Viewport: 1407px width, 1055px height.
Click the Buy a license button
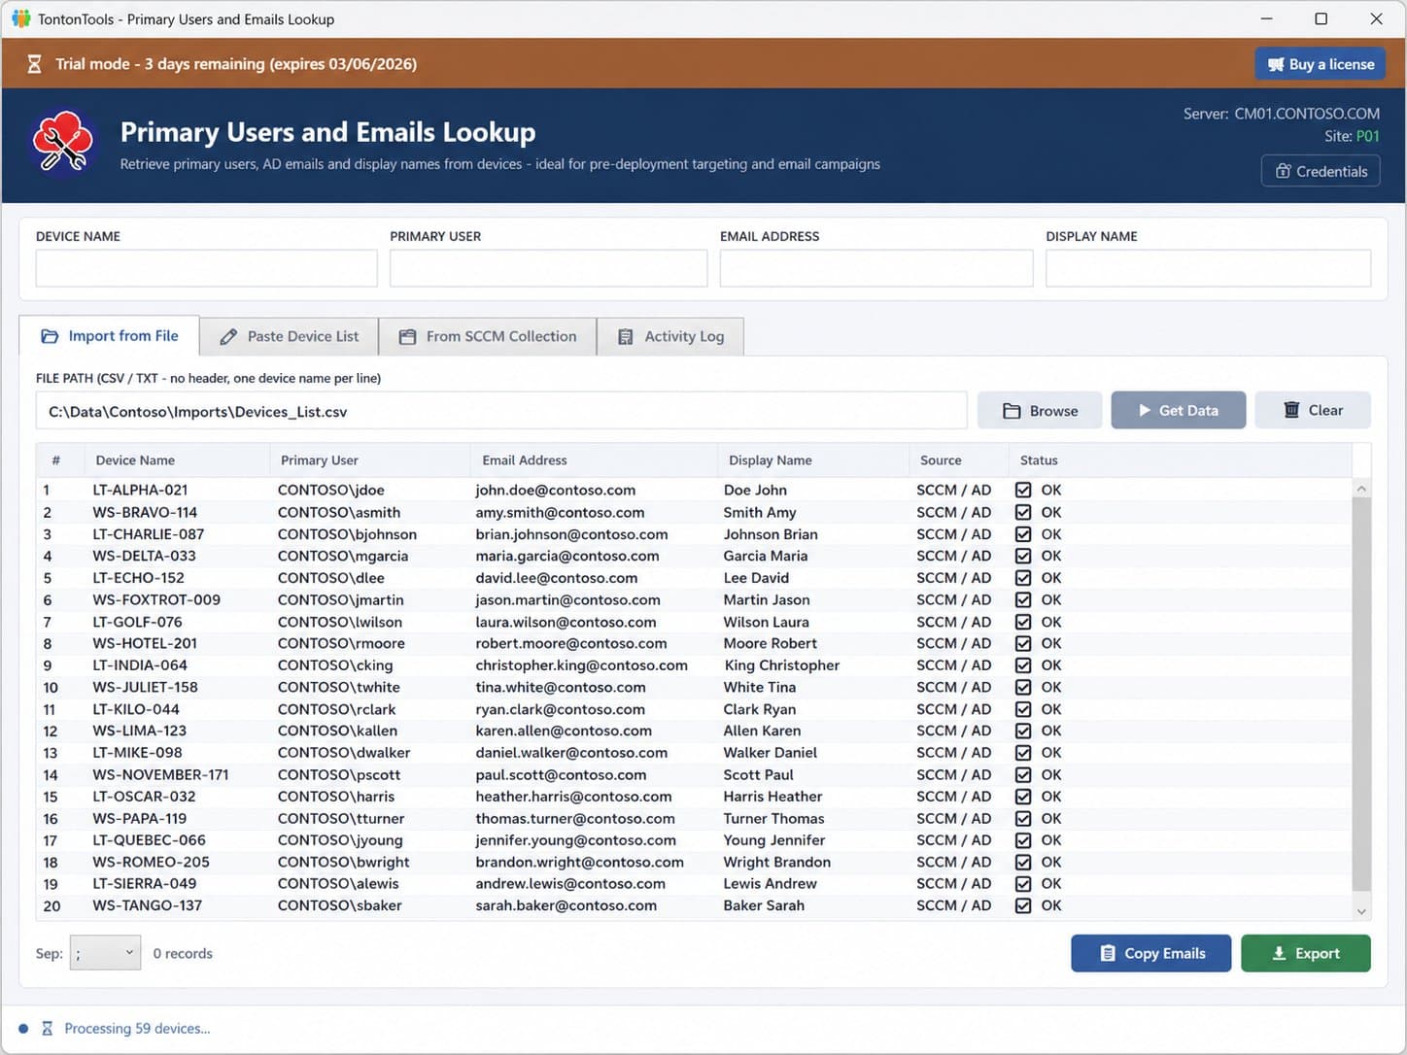pyautogui.click(x=1321, y=64)
